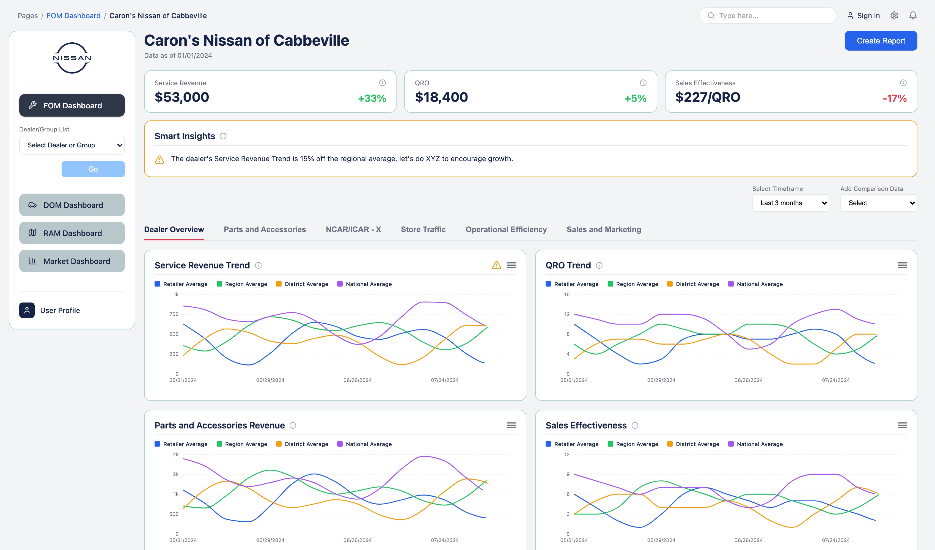The height and width of the screenshot is (550, 935).
Task: Click Service Revenue Trend warning icon
Action: click(496, 265)
